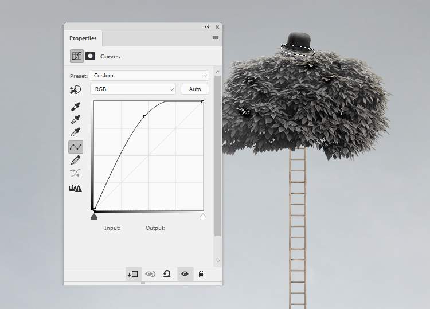Viewport: 430px width, 309px height.
Task: Toggle layer visibility eye icon
Action: (x=185, y=273)
